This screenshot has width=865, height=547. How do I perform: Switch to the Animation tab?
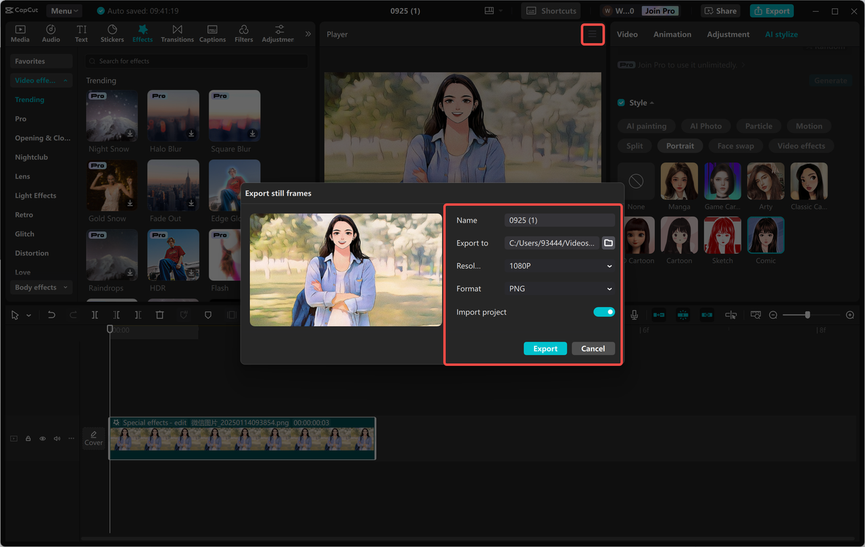pos(672,34)
